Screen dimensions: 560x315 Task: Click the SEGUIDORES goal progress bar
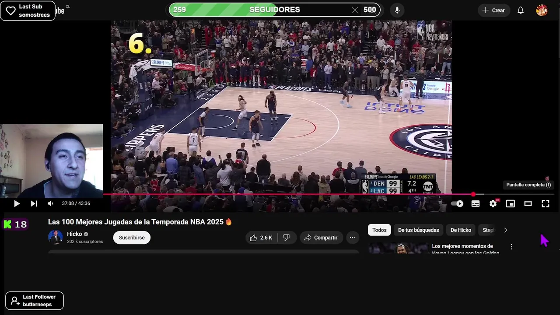(x=274, y=10)
